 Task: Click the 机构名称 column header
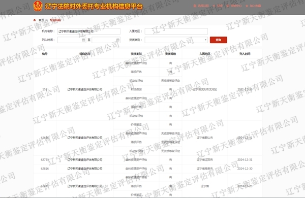click(85, 54)
